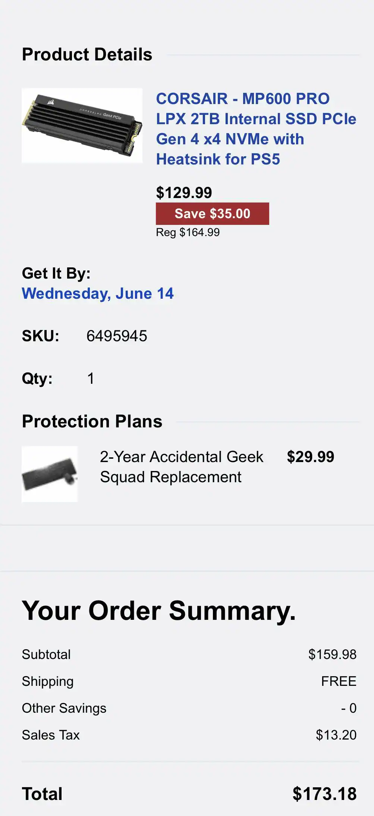374x816 pixels.
Task: Click the $13.20 sales tax amount
Action: click(x=336, y=735)
